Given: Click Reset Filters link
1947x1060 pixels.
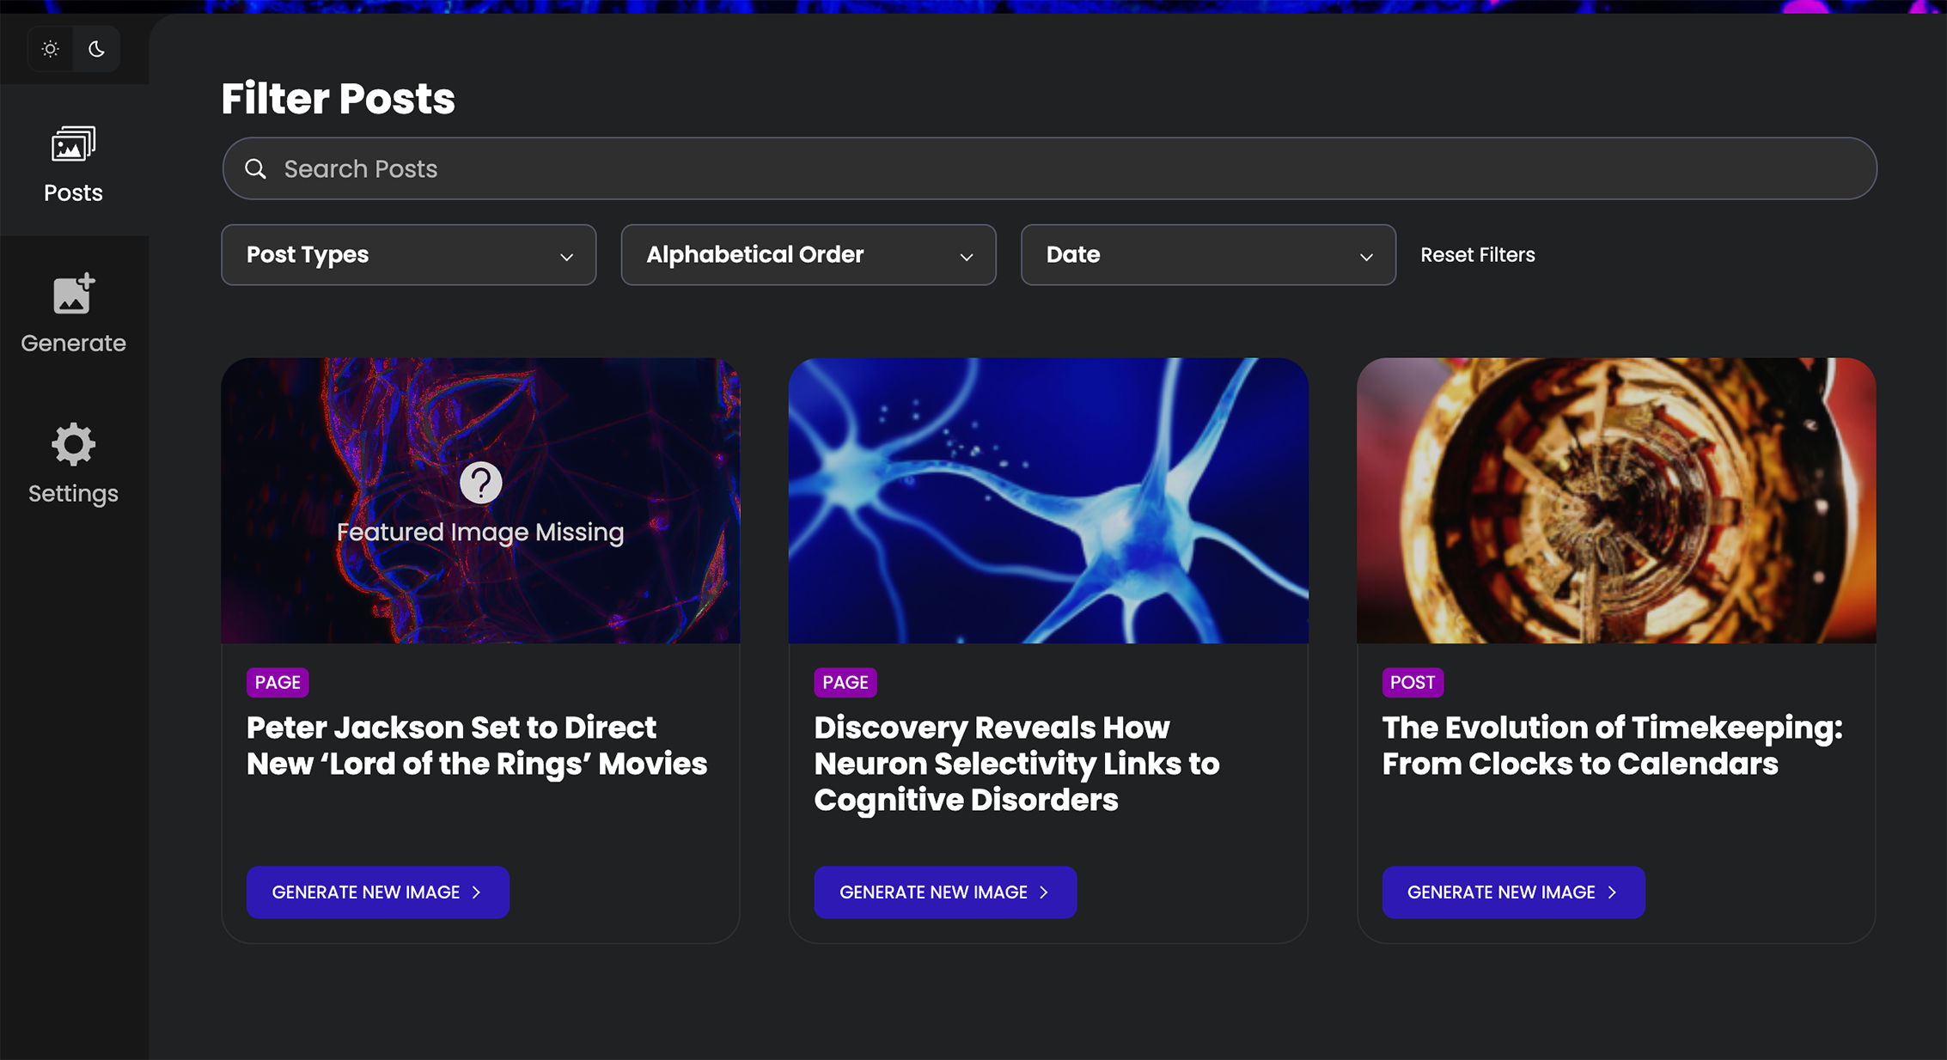Looking at the screenshot, I should [x=1477, y=255].
